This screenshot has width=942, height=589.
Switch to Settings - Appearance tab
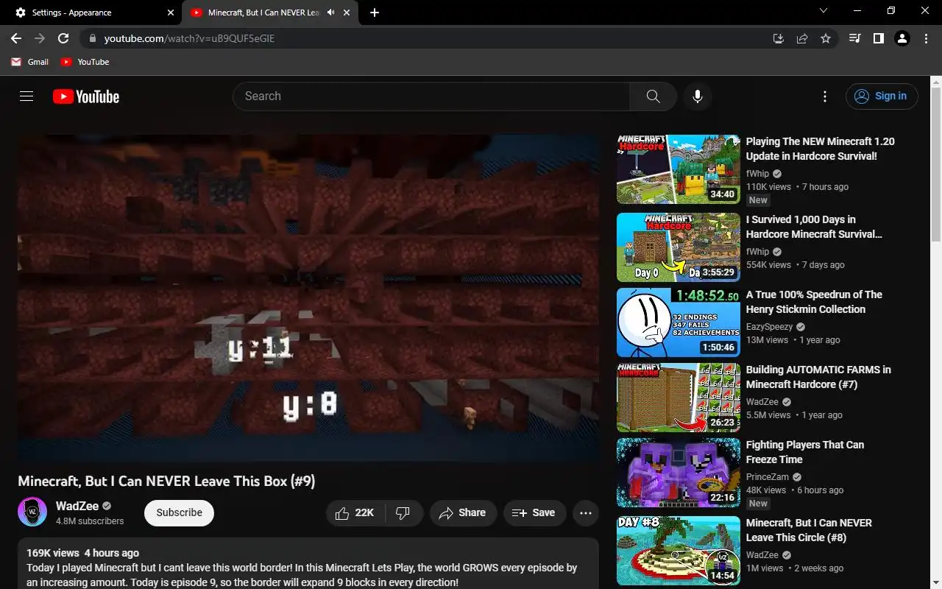[x=92, y=13]
